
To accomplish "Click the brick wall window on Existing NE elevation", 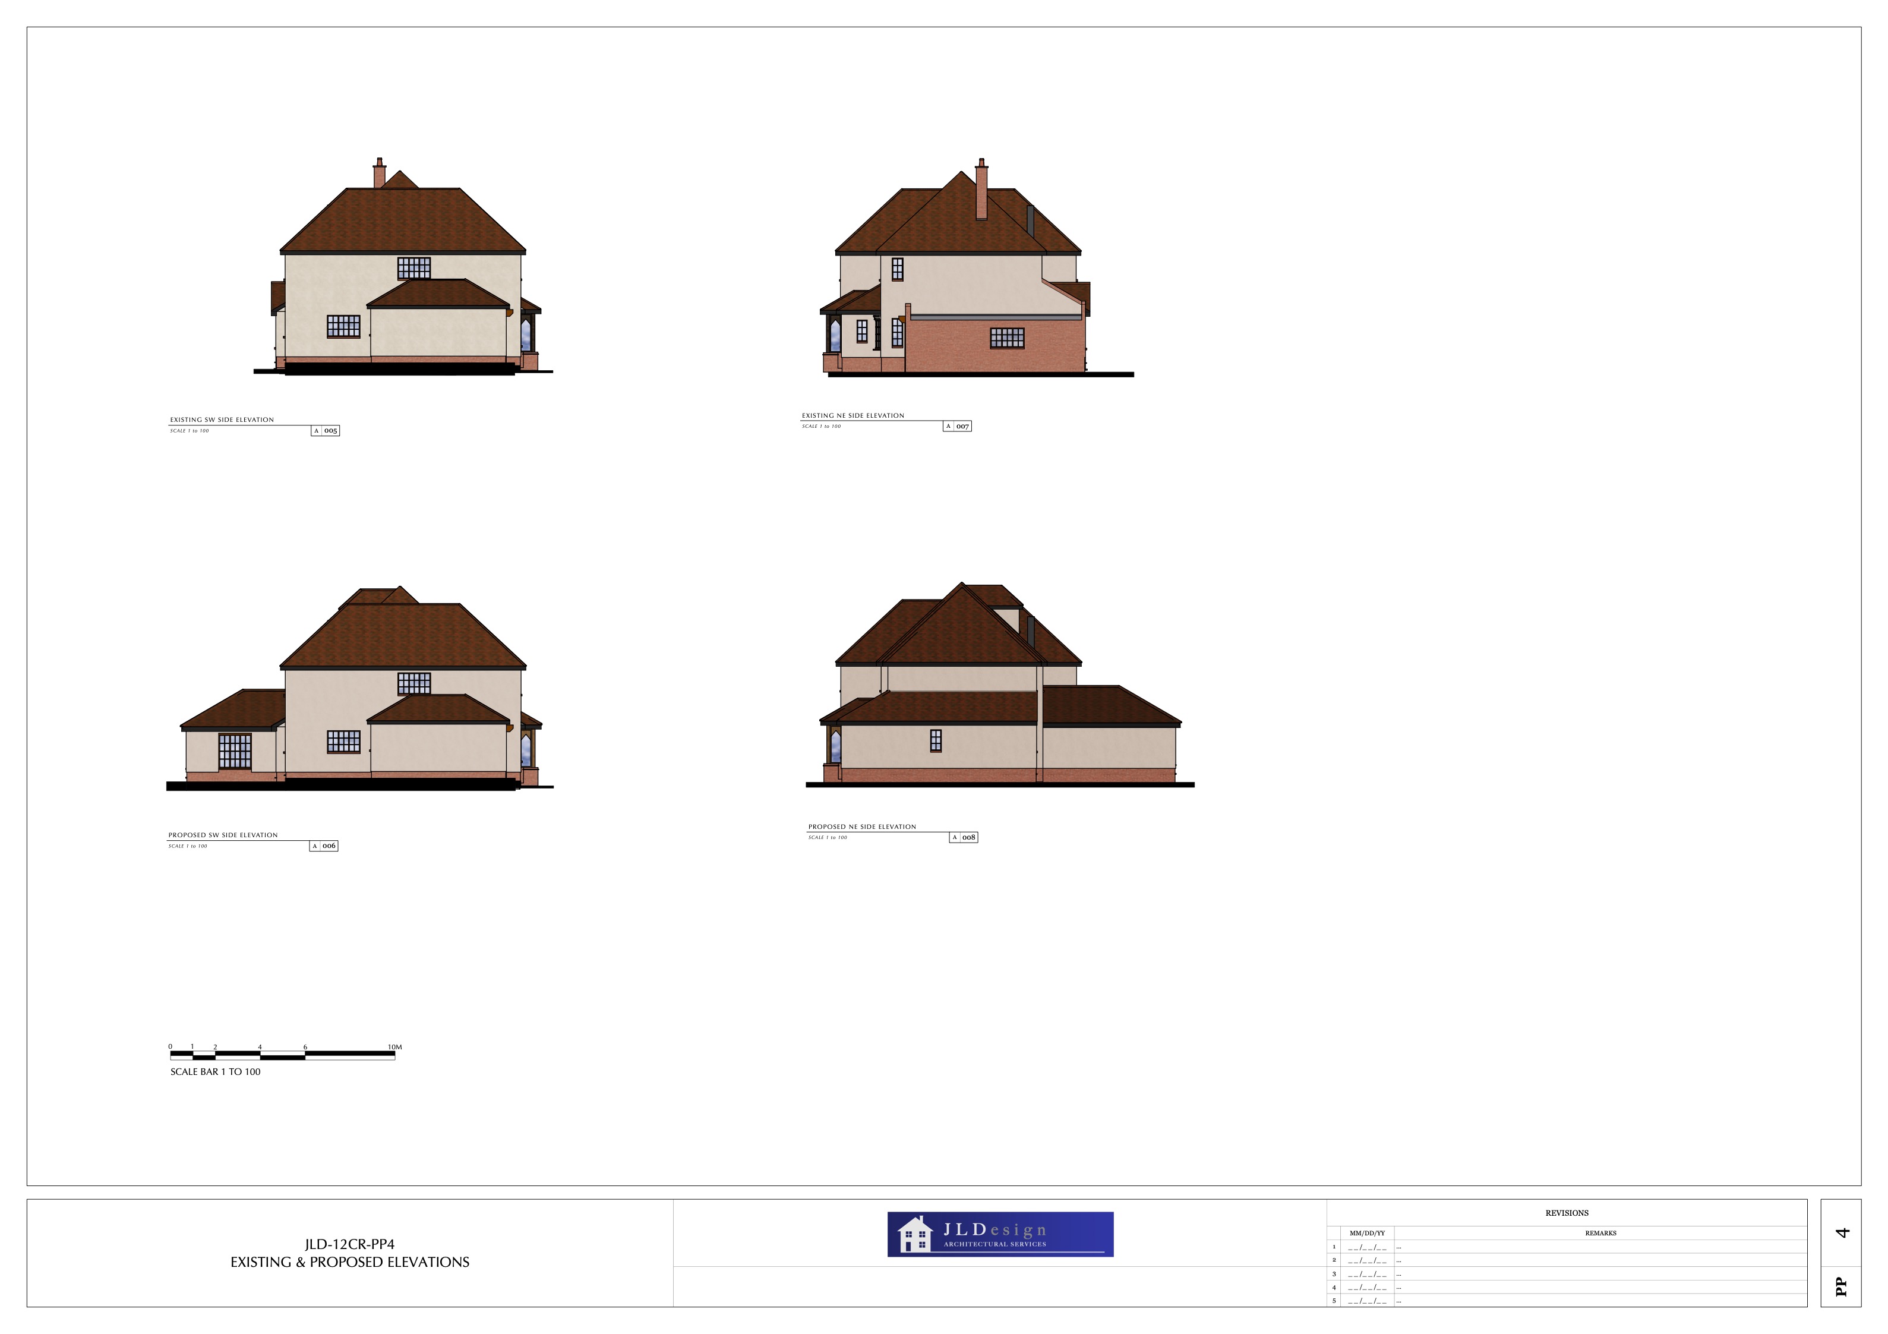I will (1008, 337).
